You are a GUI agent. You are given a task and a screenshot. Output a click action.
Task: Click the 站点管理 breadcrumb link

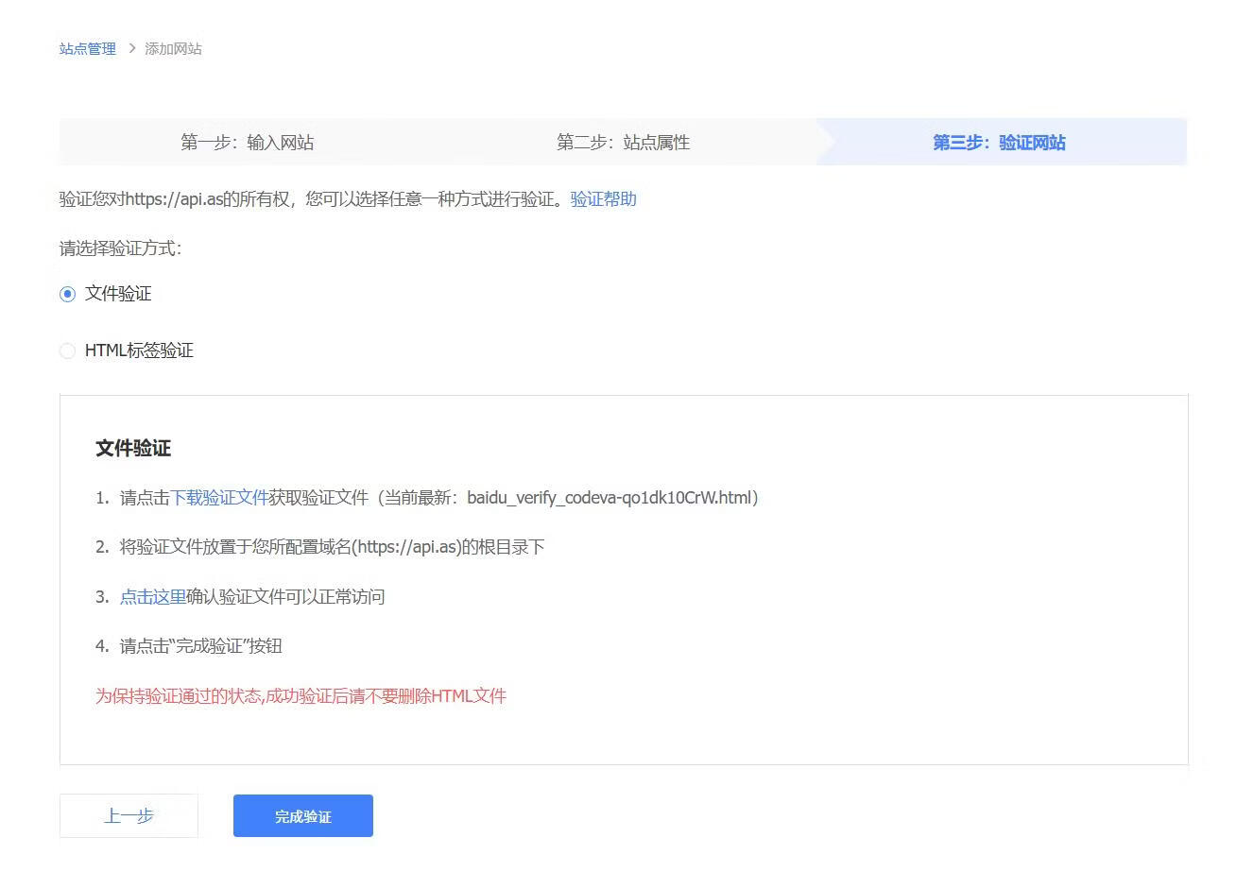[x=87, y=49]
